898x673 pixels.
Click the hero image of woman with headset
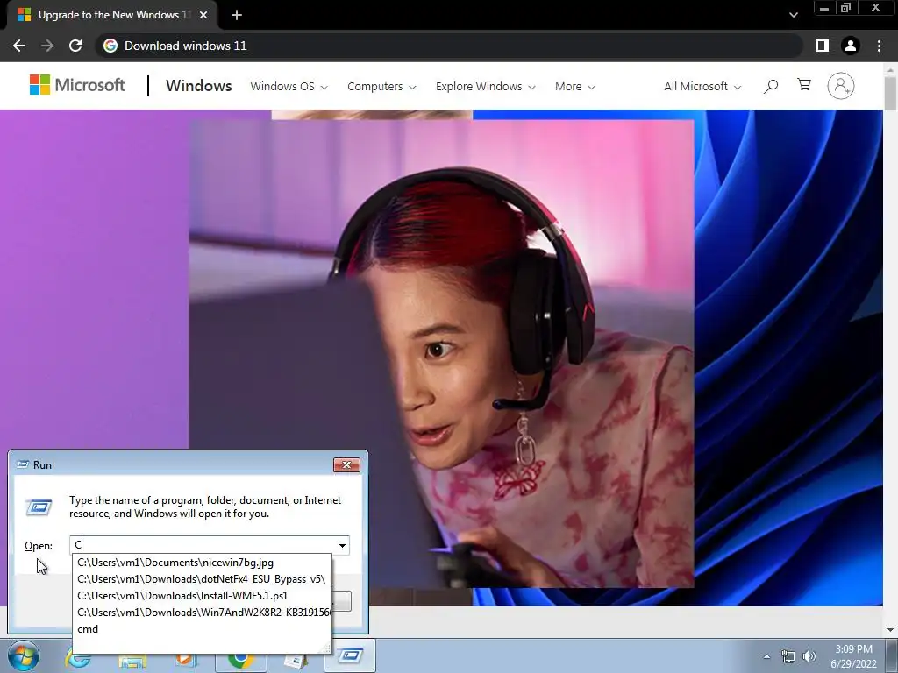(x=441, y=353)
